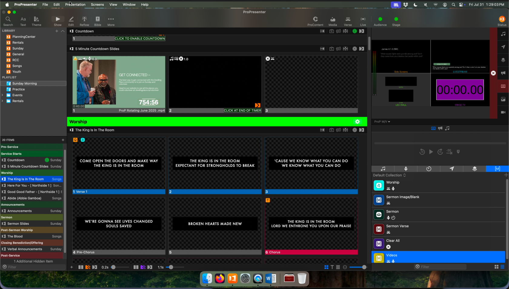Open the View menu
This screenshot has height=289, width=509.
(113, 5)
